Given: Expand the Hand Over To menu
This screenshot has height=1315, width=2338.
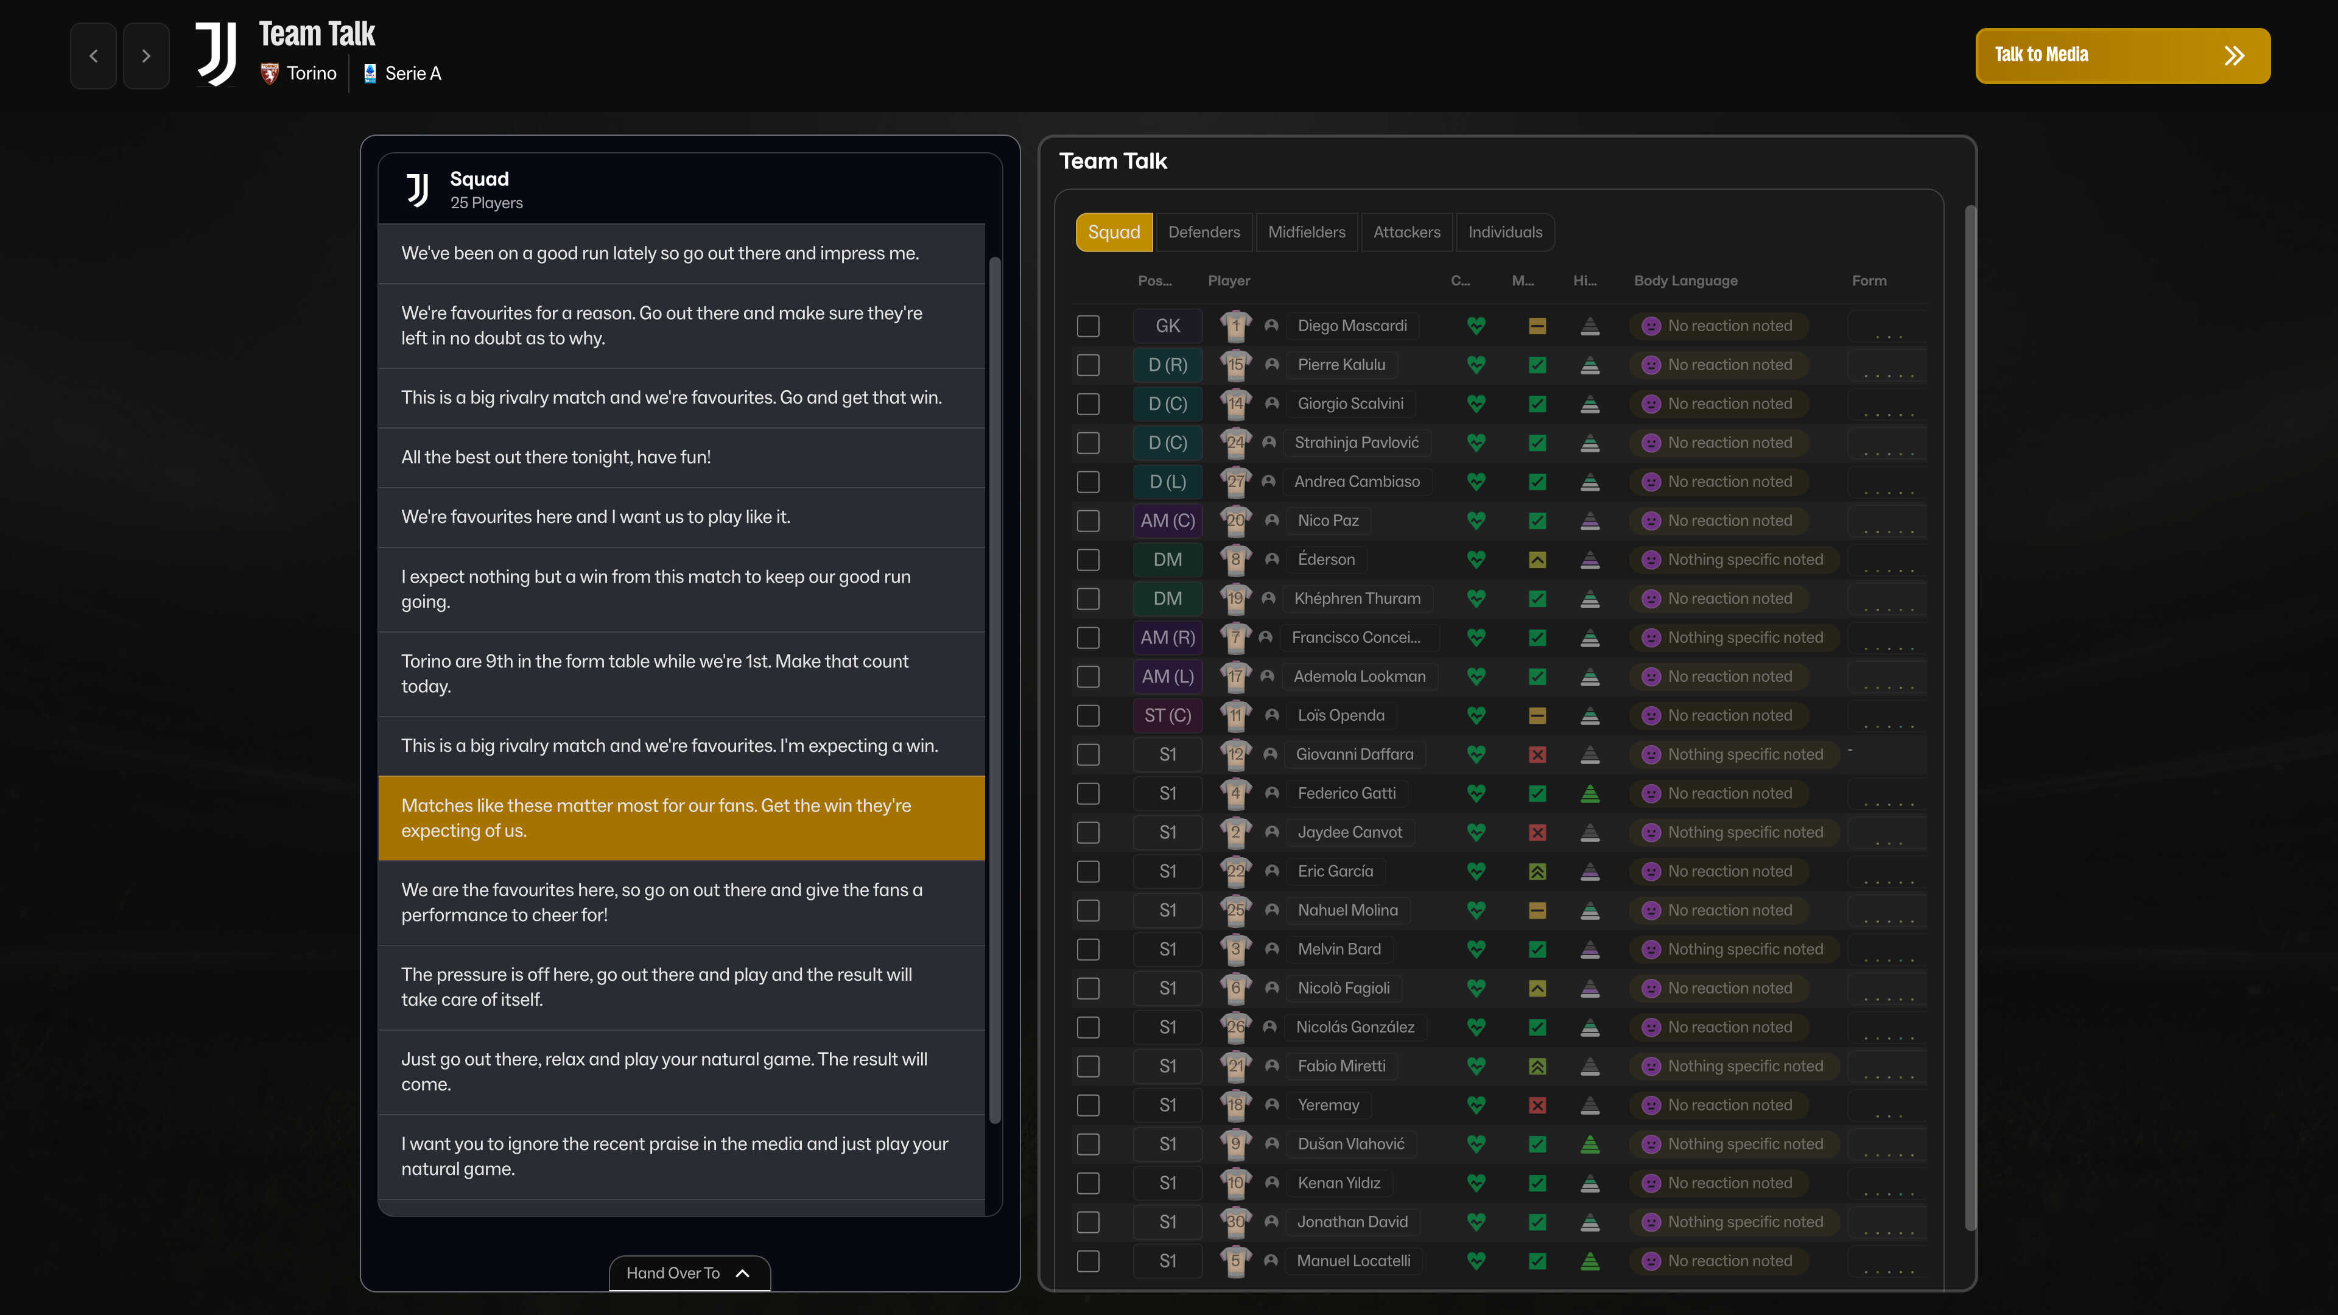Looking at the screenshot, I should coord(689,1272).
